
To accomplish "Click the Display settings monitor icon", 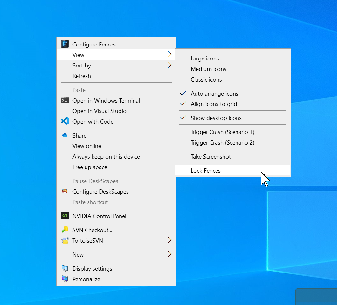I will click(65, 268).
